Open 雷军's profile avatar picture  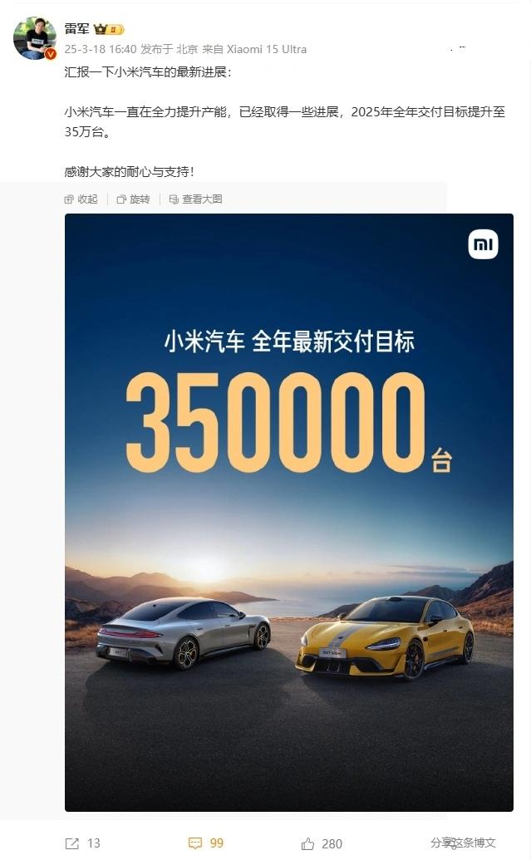point(34,37)
